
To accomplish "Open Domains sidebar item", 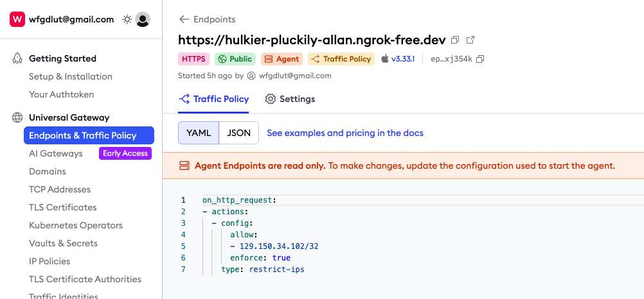I will point(47,171).
